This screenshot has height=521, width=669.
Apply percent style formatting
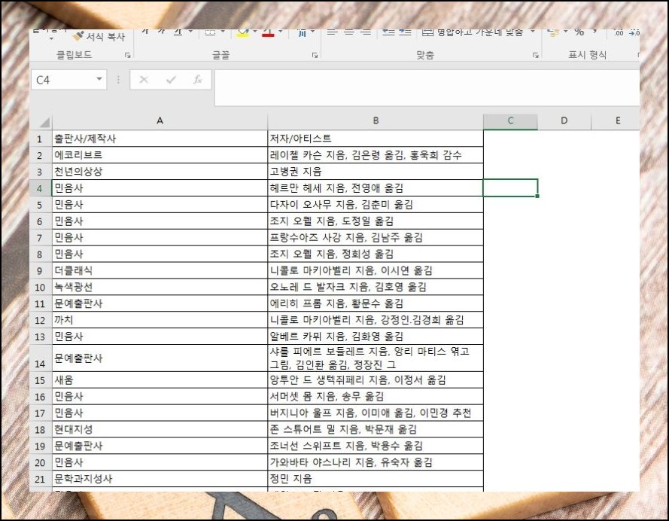click(x=579, y=32)
